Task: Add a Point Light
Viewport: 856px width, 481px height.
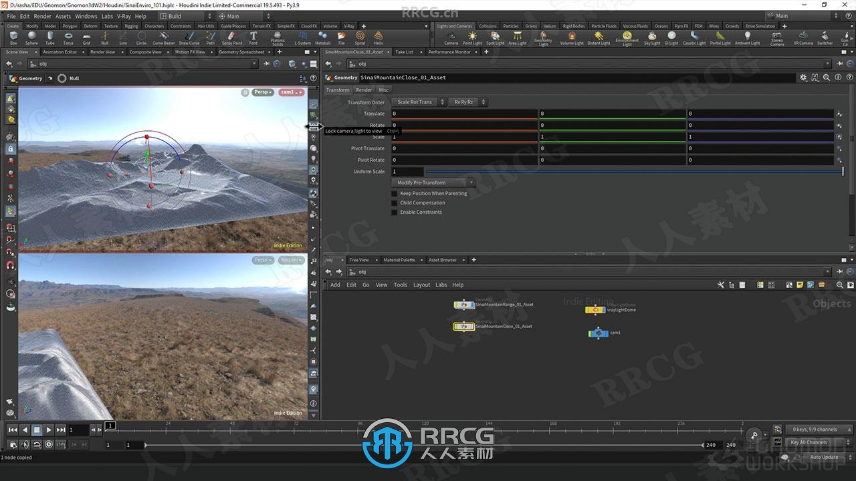Action: [472, 37]
